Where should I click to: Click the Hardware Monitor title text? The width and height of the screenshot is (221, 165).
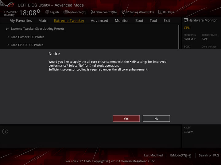(x=203, y=20)
